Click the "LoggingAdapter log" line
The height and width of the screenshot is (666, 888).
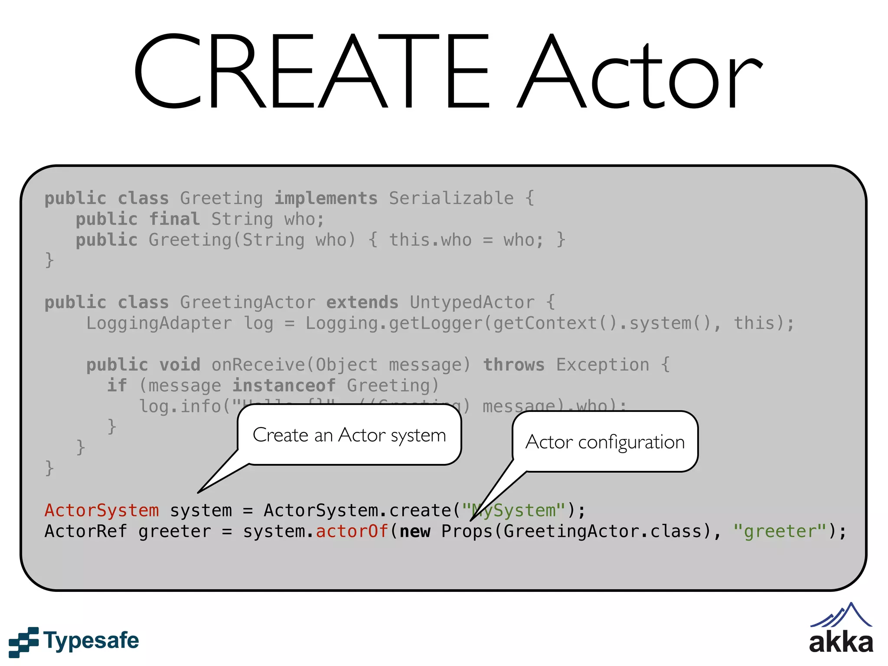point(441,323)
